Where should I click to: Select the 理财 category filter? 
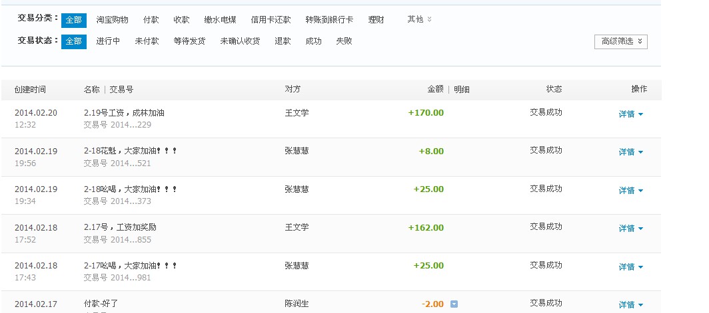tap(376, 20)
